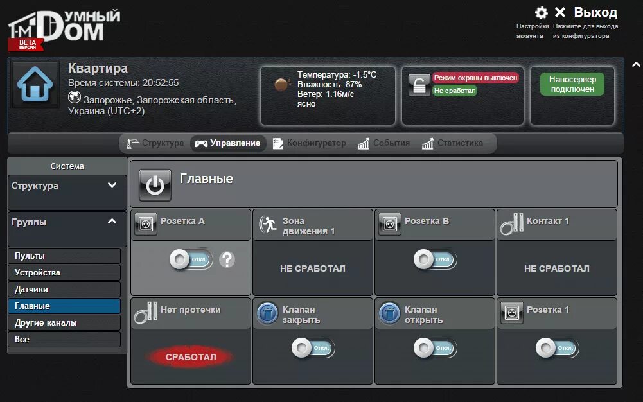The height and width of the screenshot is (402, 643).
Task: Click the padlock security mode icon
Action: pos(419,84)
